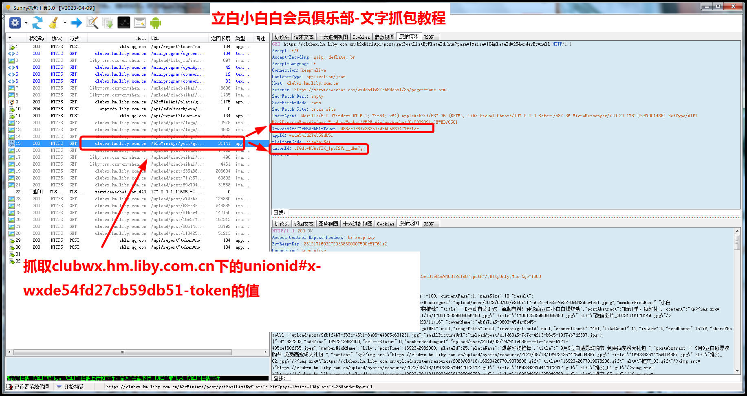Click the blue refresh arrows icon
This screenshot has height=396, width=747.
[x=37, y=23]
